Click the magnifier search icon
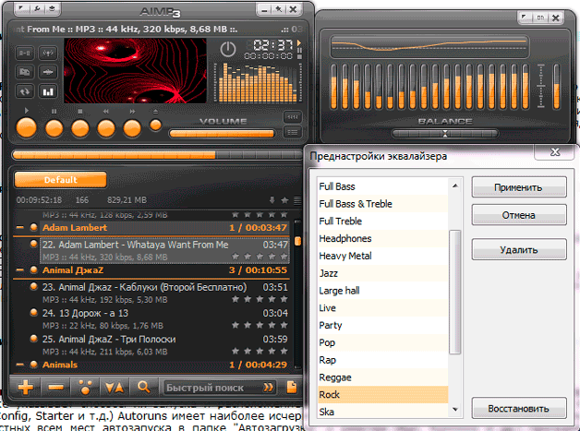 (x=143, y=387)
